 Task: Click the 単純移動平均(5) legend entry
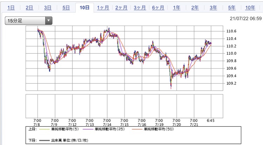(65, 129)
